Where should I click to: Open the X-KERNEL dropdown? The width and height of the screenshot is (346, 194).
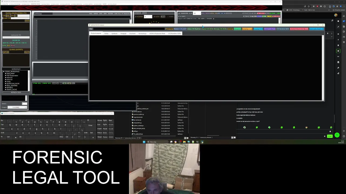point(17,108)
